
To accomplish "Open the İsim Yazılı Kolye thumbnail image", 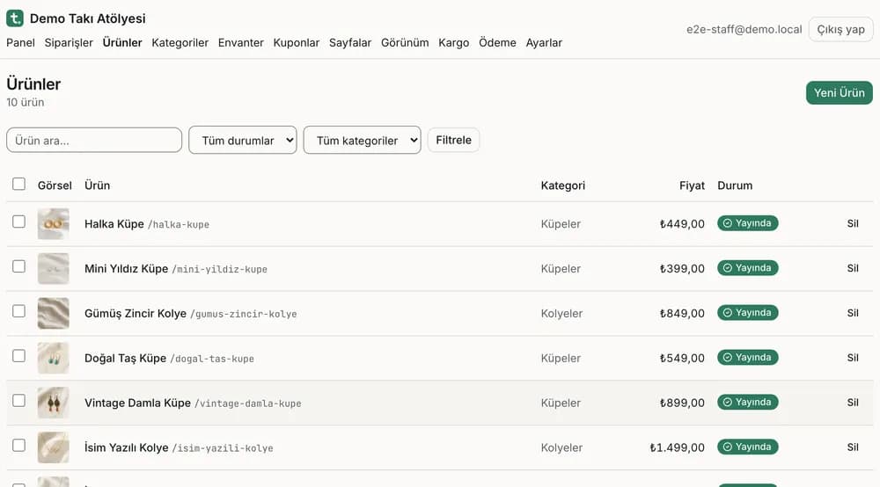I will 54,447.
